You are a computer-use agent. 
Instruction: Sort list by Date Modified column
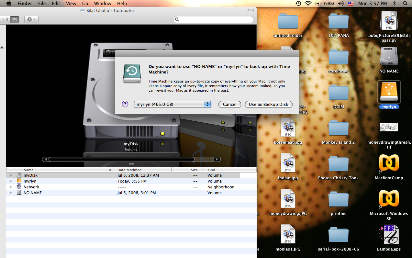click(x=142, y=170)
